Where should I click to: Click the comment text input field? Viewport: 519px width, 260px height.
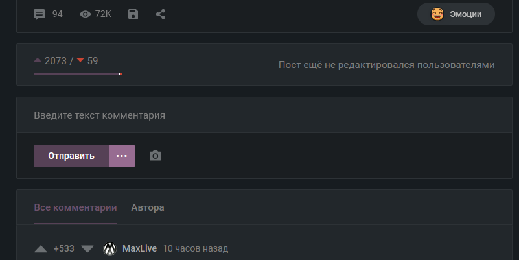click(x=259, y=115)
